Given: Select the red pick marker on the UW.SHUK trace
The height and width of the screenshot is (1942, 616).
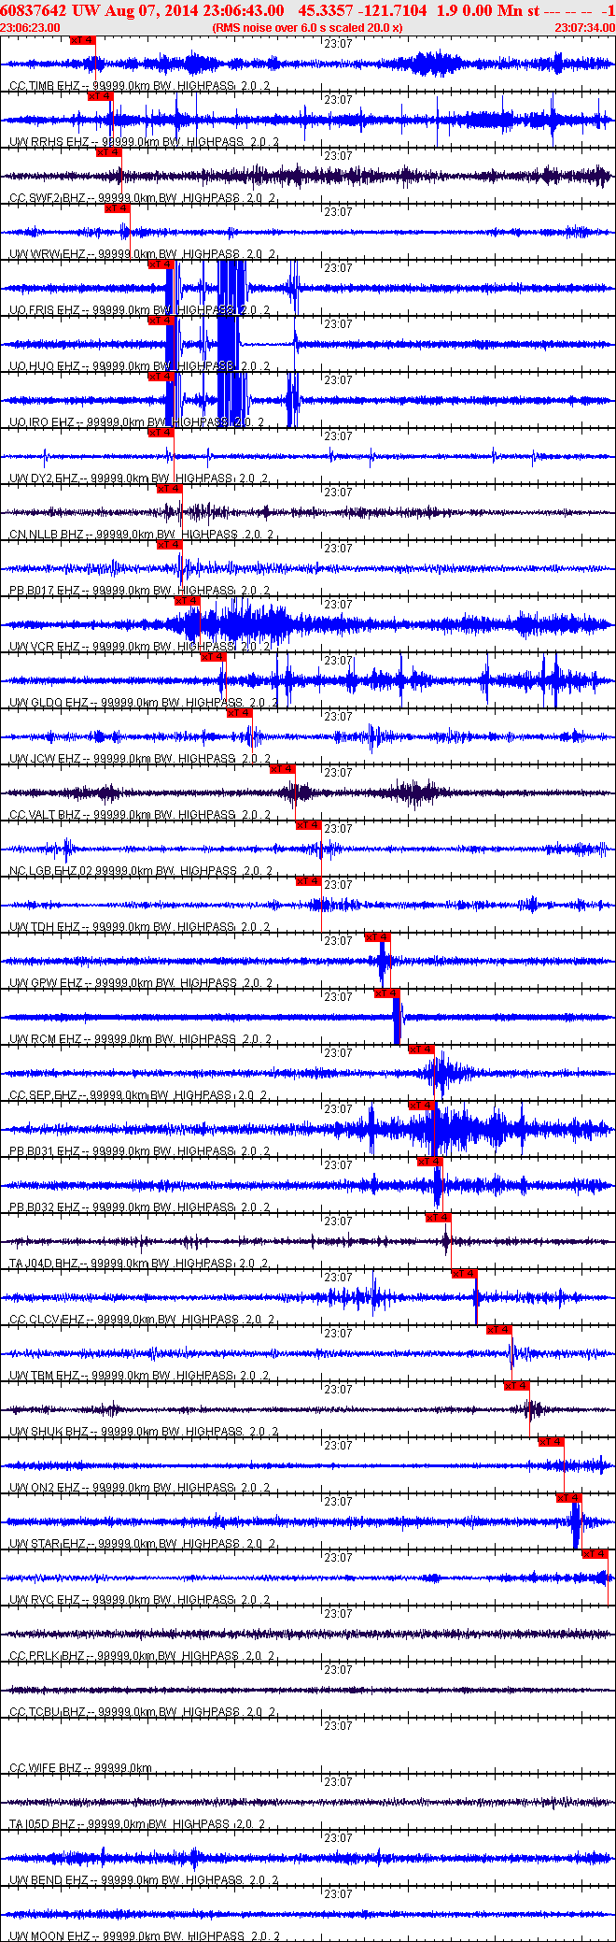Looking at the screenshot, I should click(517, 1386).
